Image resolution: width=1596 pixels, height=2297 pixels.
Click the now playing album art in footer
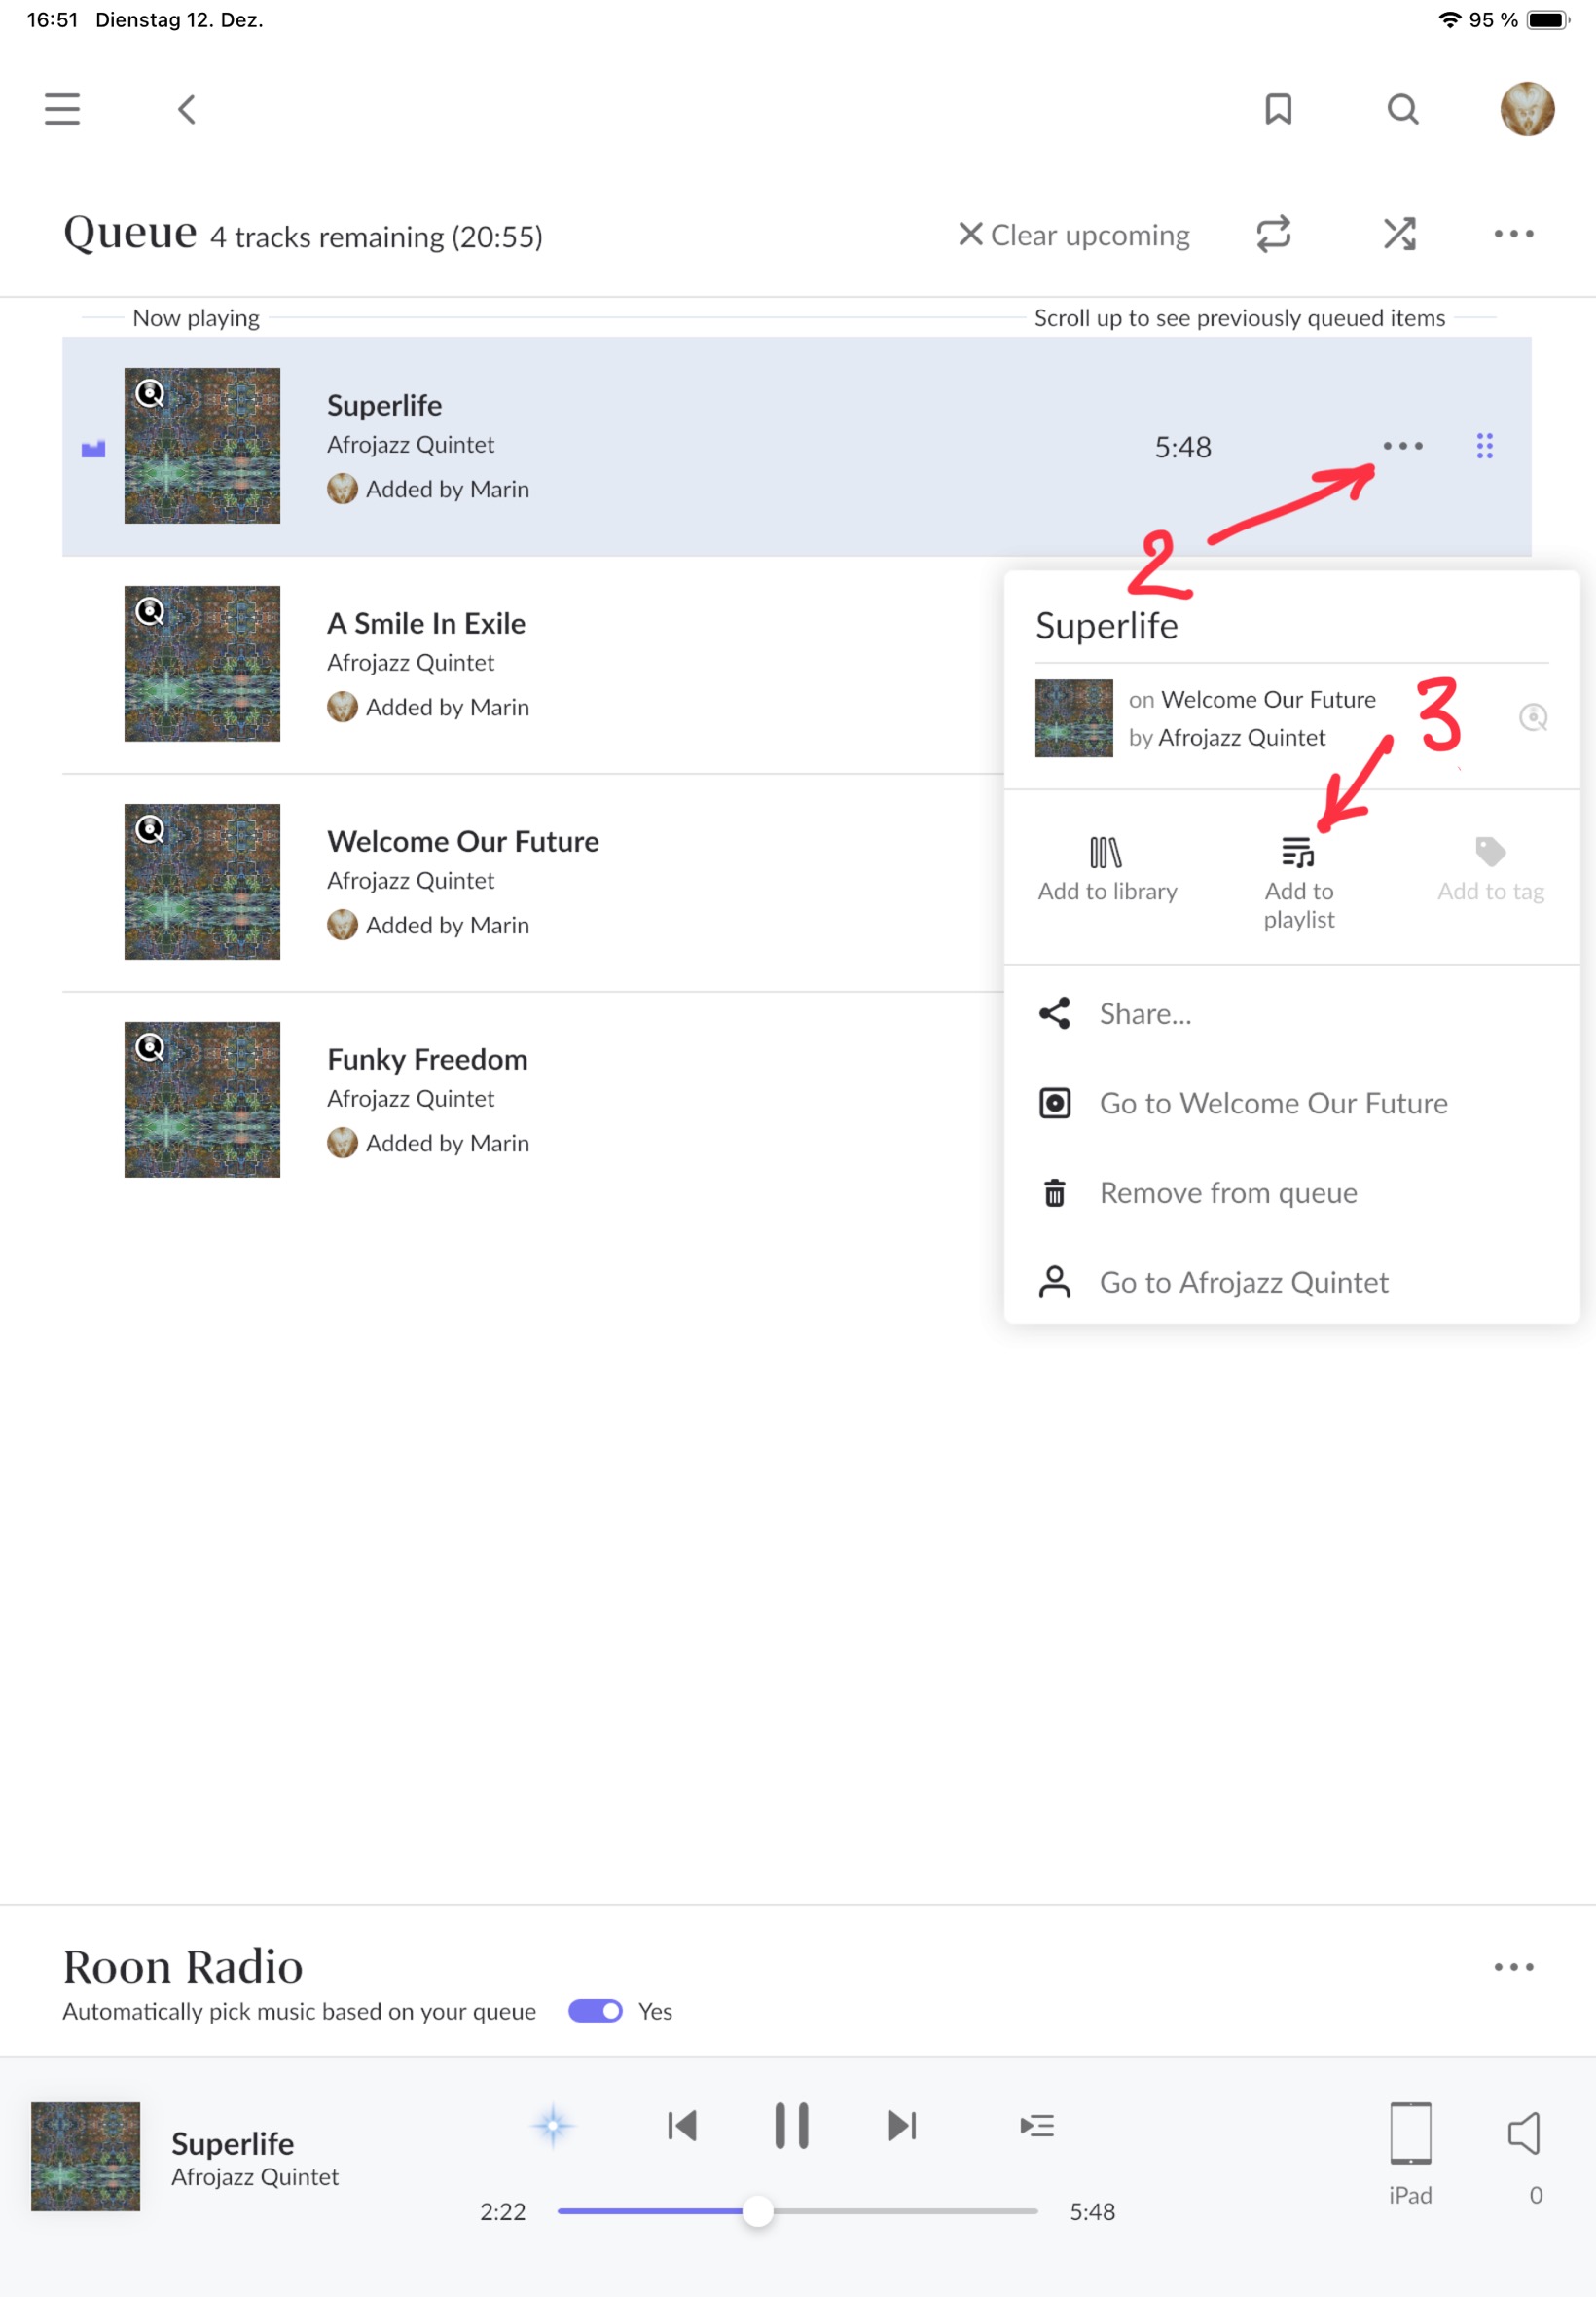pyautogui.click(x=86, y=2156)
